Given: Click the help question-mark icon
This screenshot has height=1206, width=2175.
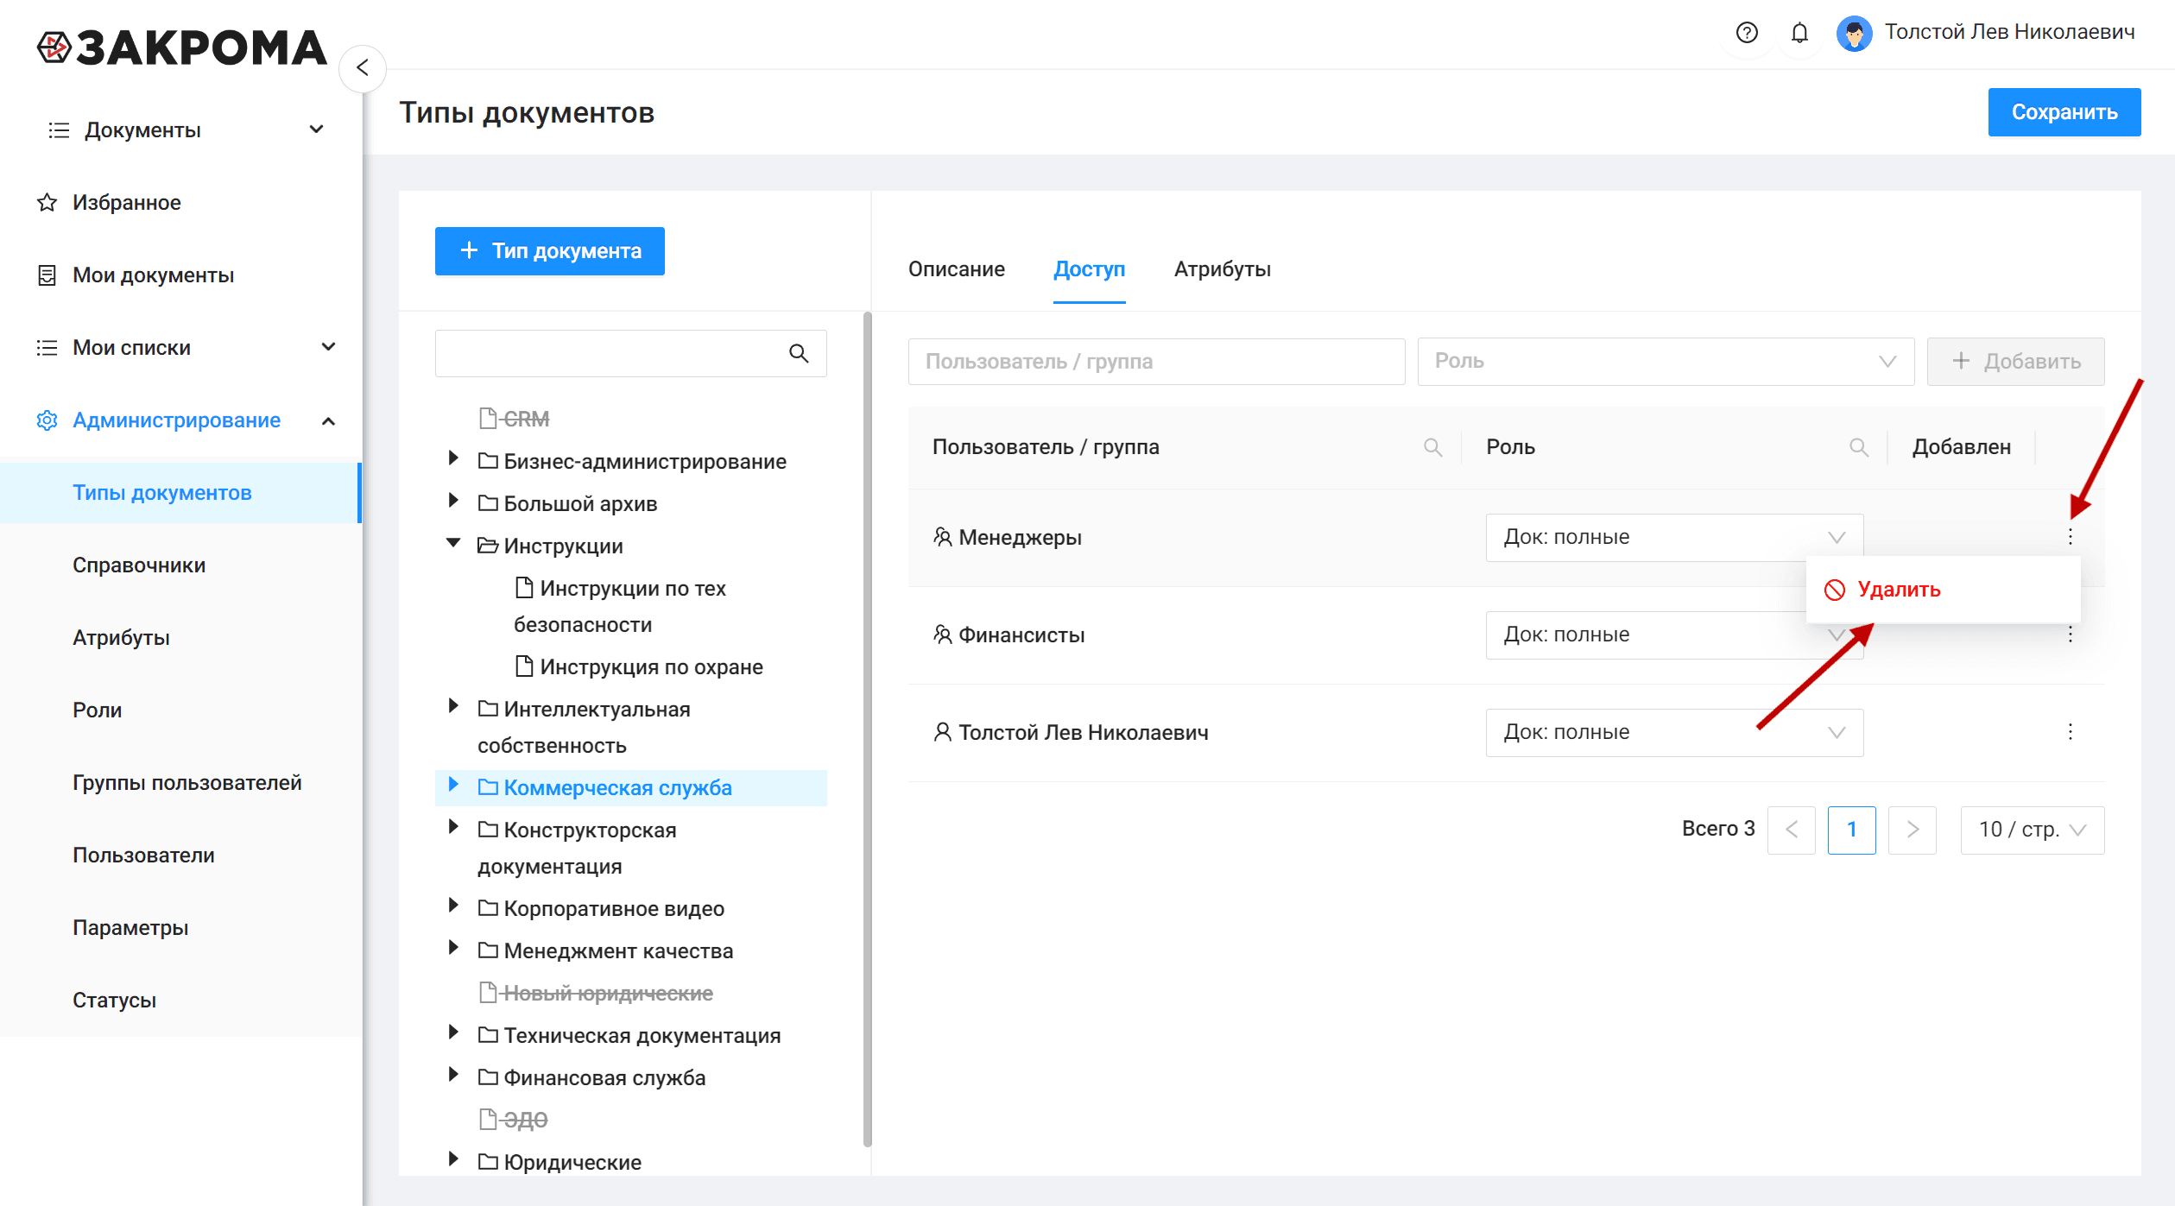Looking at the screenshot, I should [1747, 33].
